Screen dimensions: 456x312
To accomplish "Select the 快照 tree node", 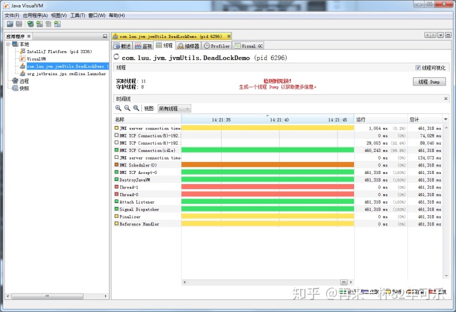I will point(24,89).
